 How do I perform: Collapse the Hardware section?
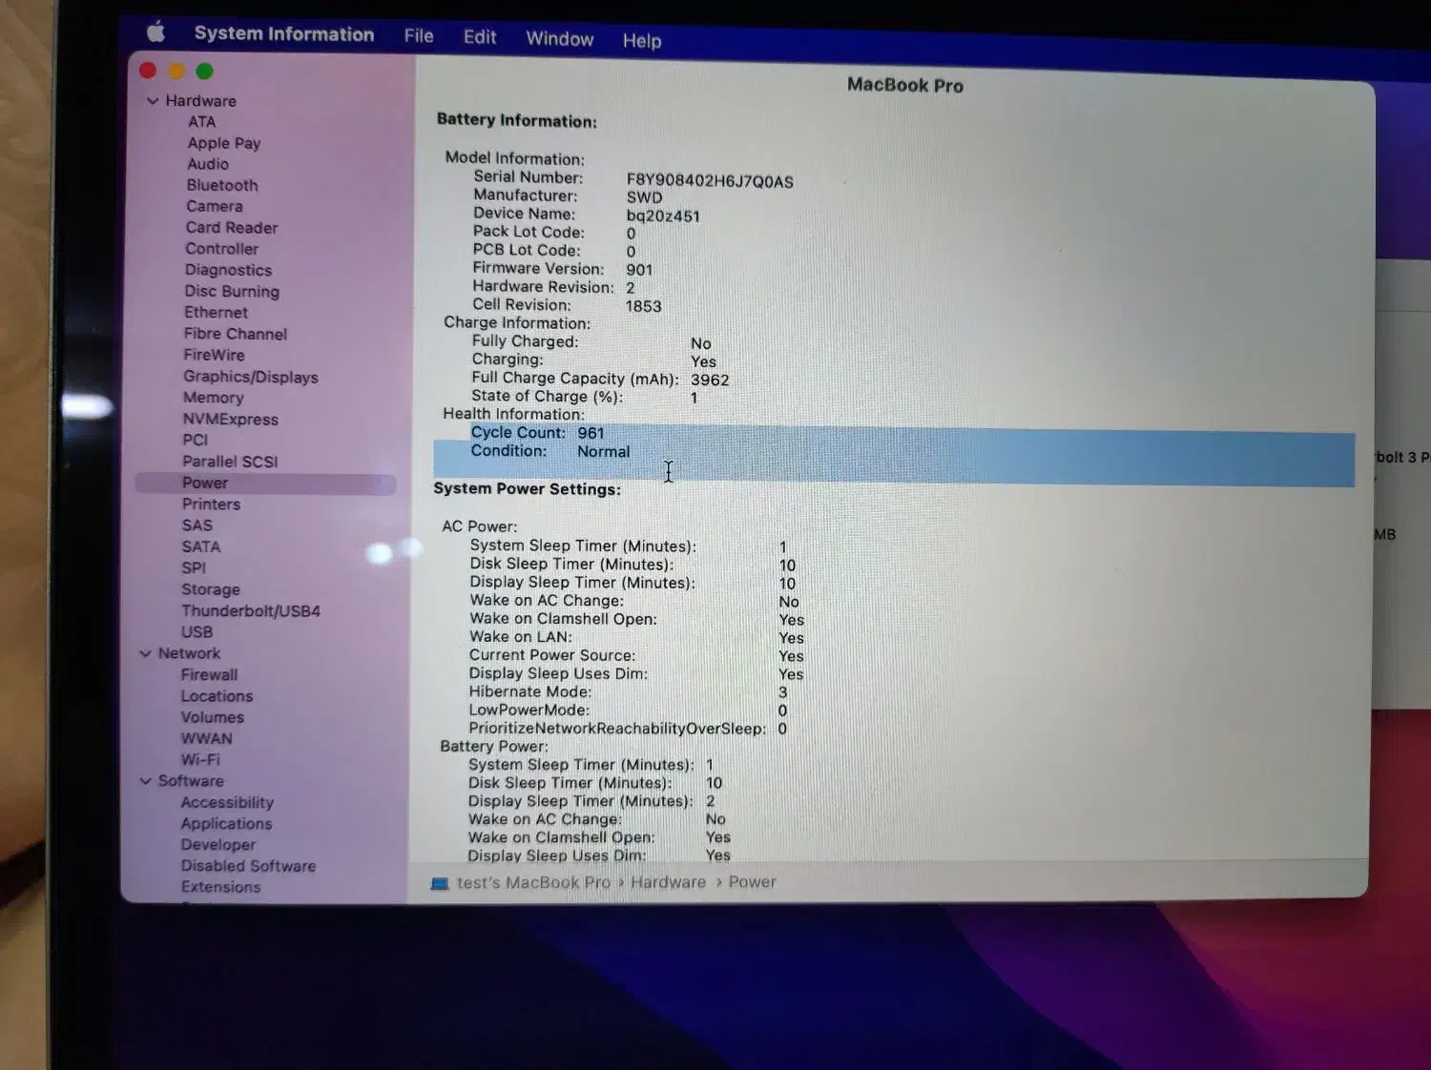click(x=153, y=100)
